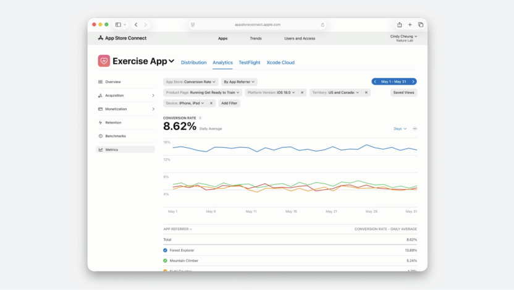Open Users and Access
Image resolution: width=514 pixels, height=290 pixels.
300,38
